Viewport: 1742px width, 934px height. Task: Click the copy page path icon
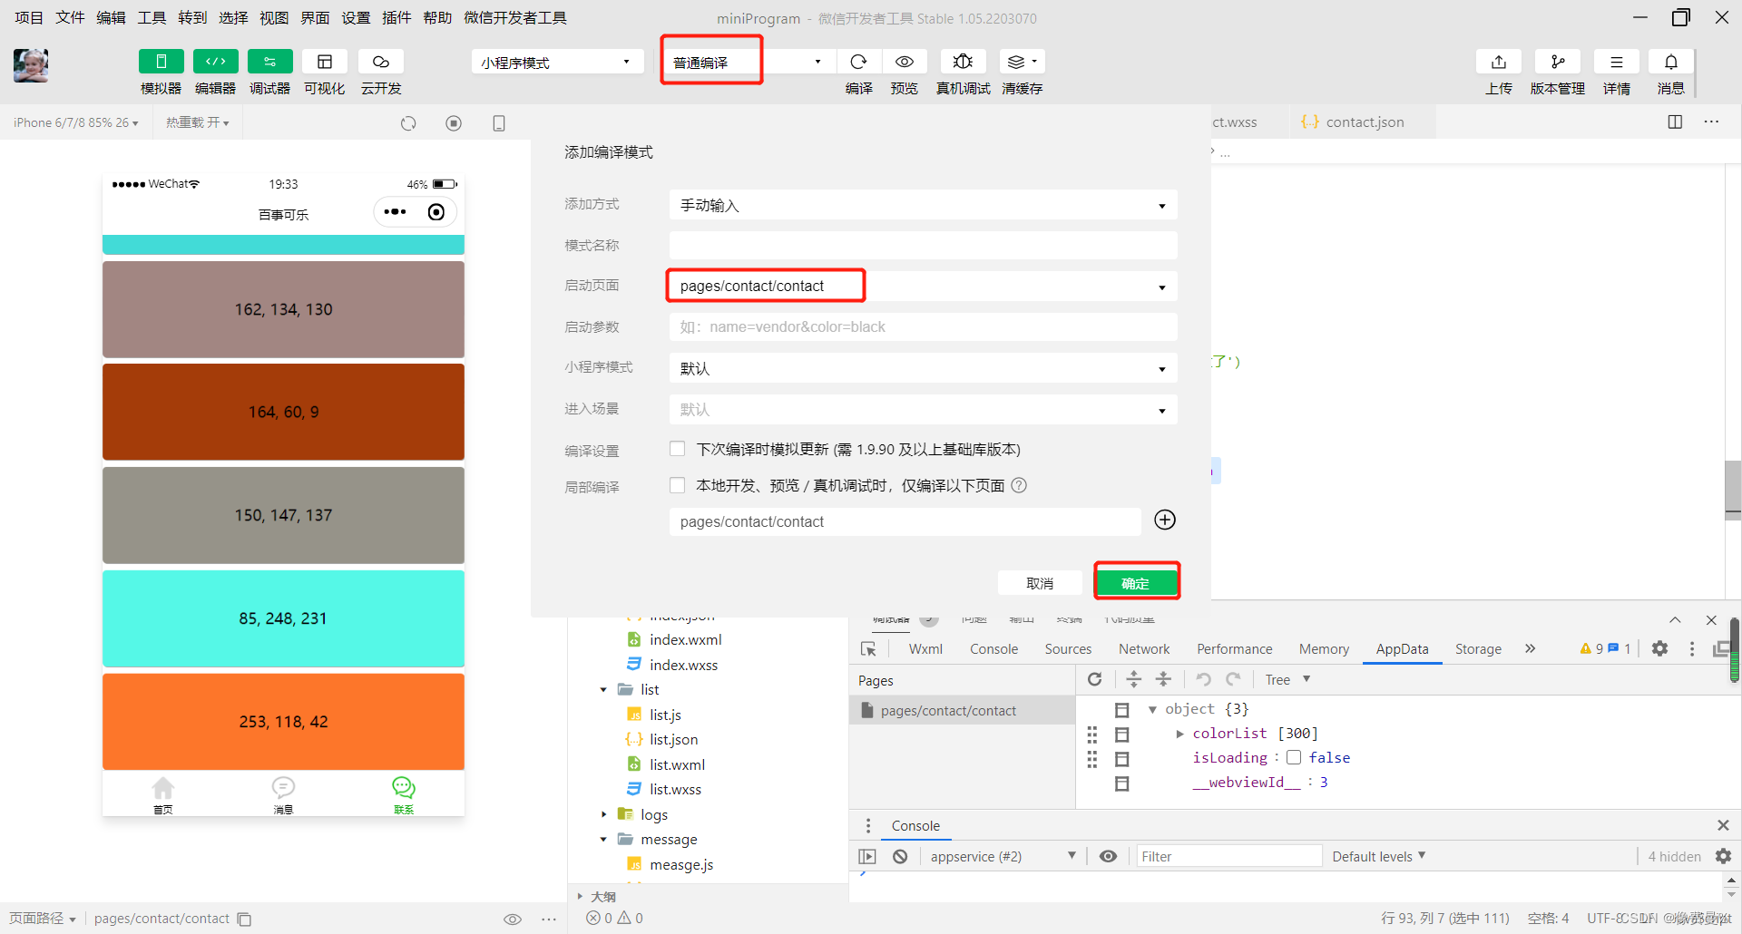pyautogui.click(x=244, y=919)
